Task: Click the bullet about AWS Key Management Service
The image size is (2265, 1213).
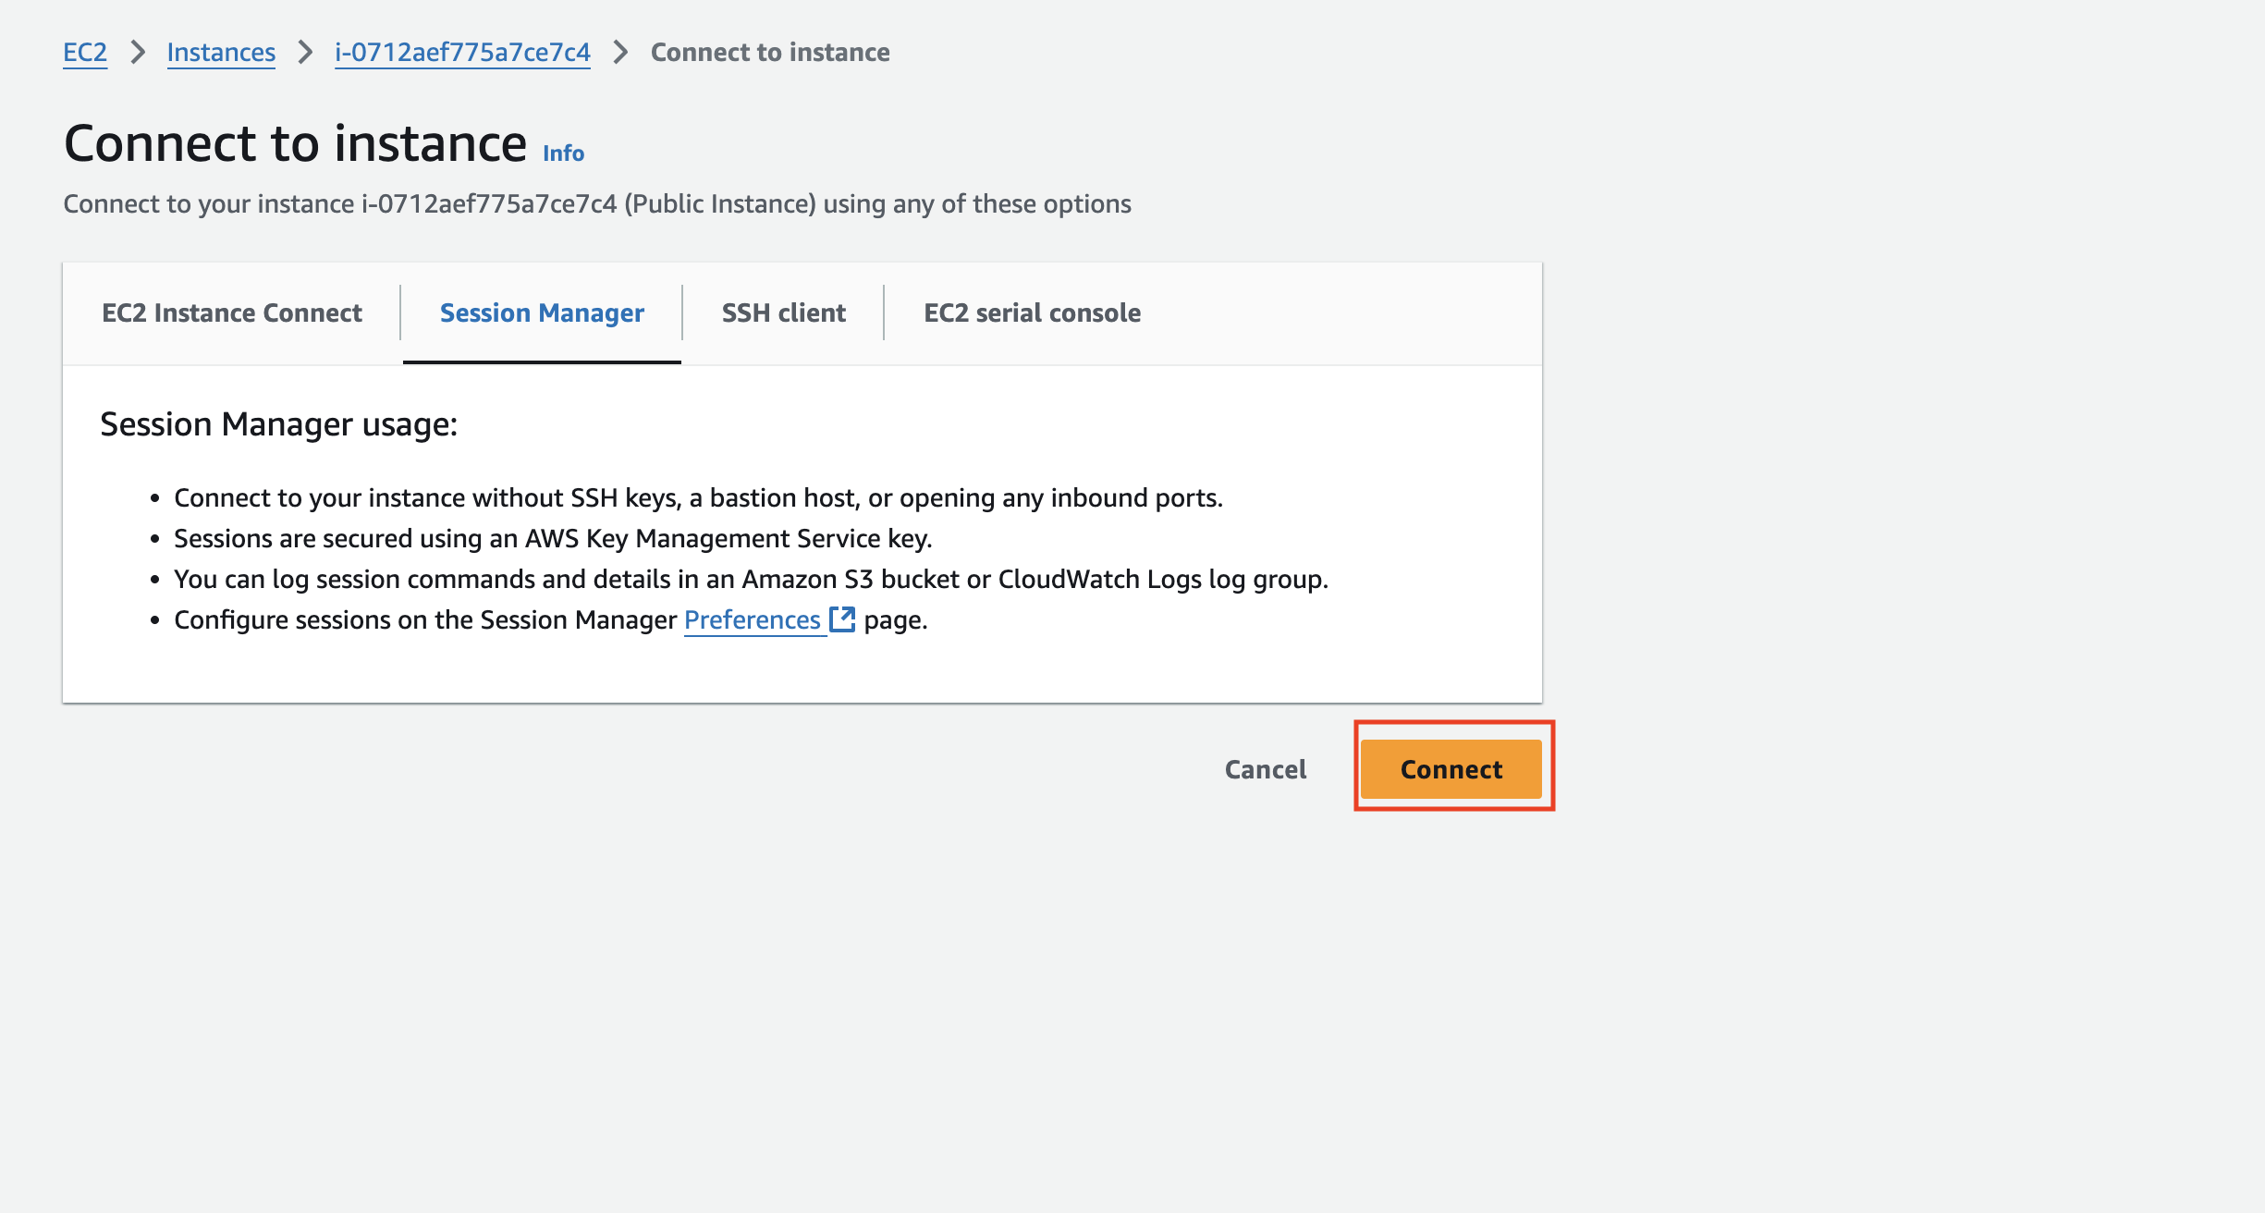Action: (553, 539)
